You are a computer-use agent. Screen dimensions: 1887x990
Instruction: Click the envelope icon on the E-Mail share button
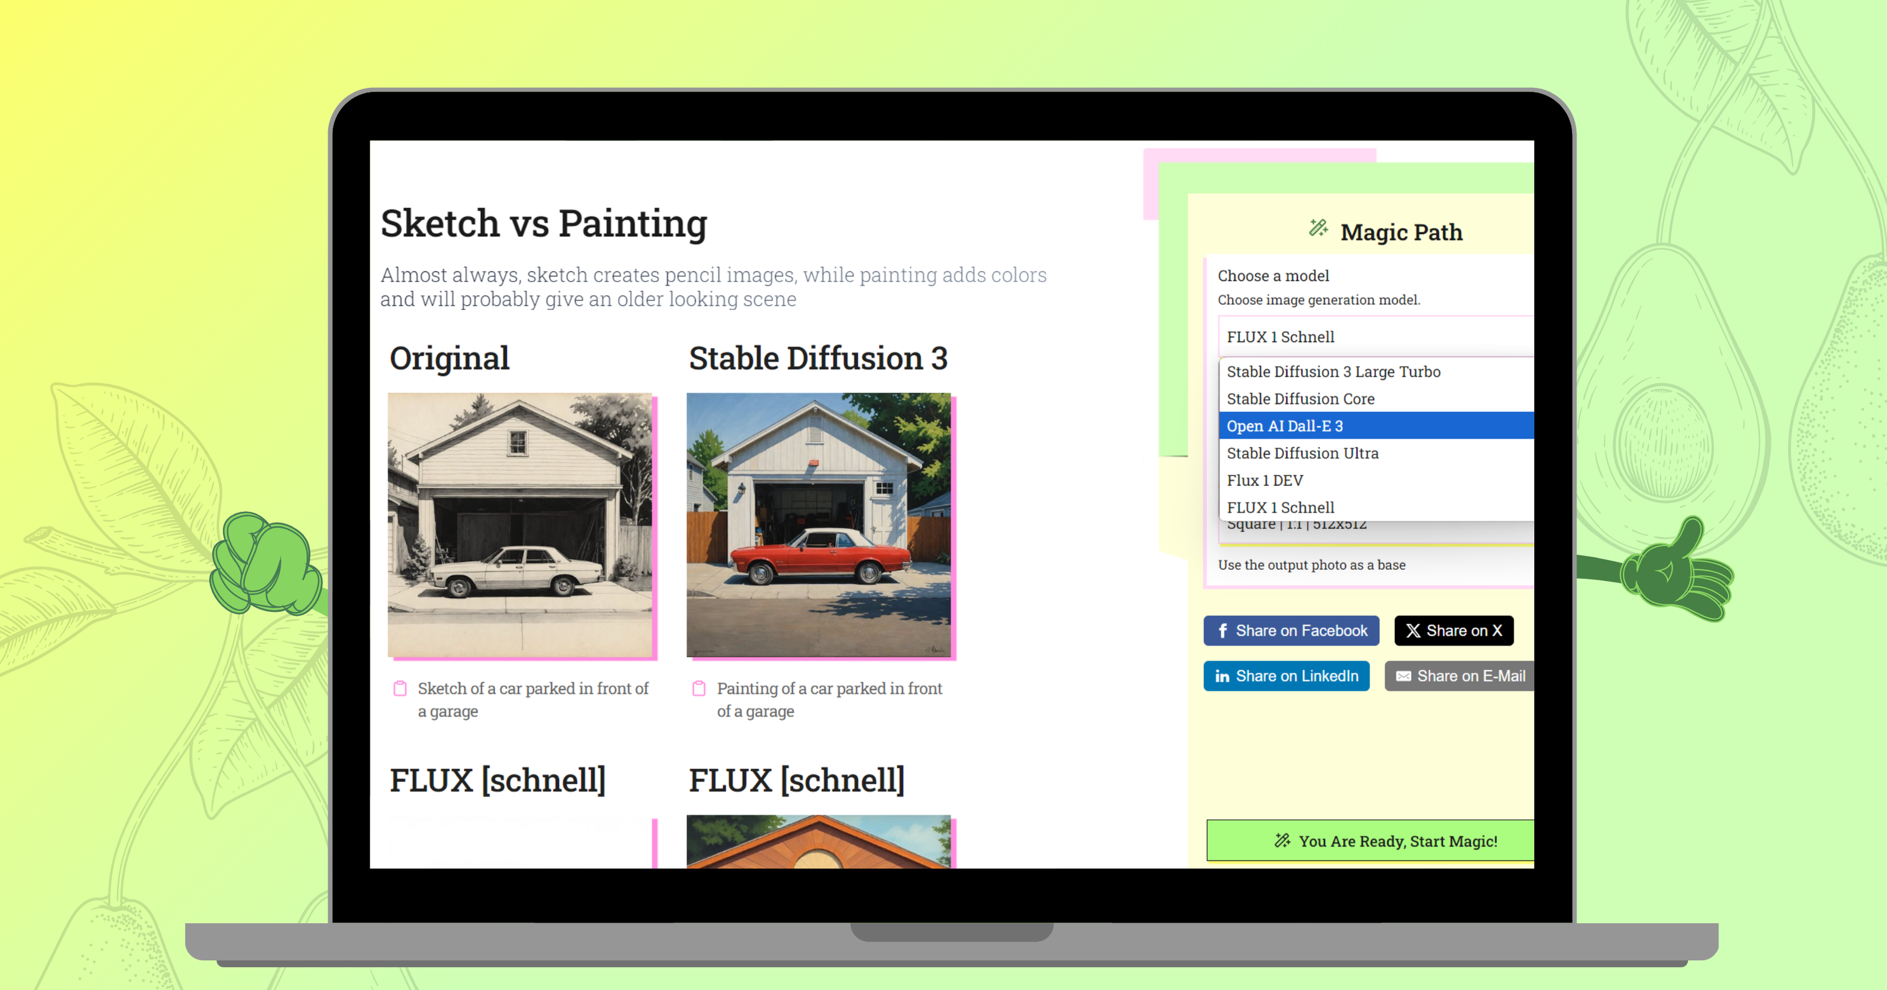pyautogui.click(x=1403, y=676)
